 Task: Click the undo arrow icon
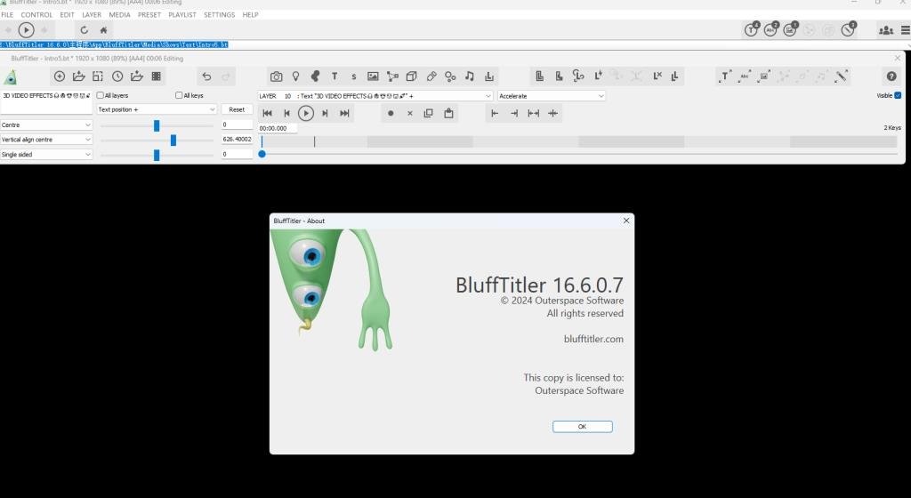coord(206,76)
